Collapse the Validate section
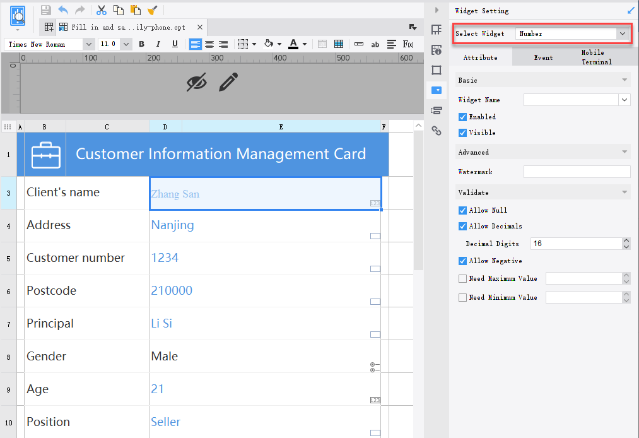 [624, 192]
